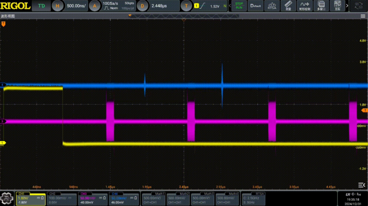
Task: Toggle the CH2 channel label
Action: point(52,194)
